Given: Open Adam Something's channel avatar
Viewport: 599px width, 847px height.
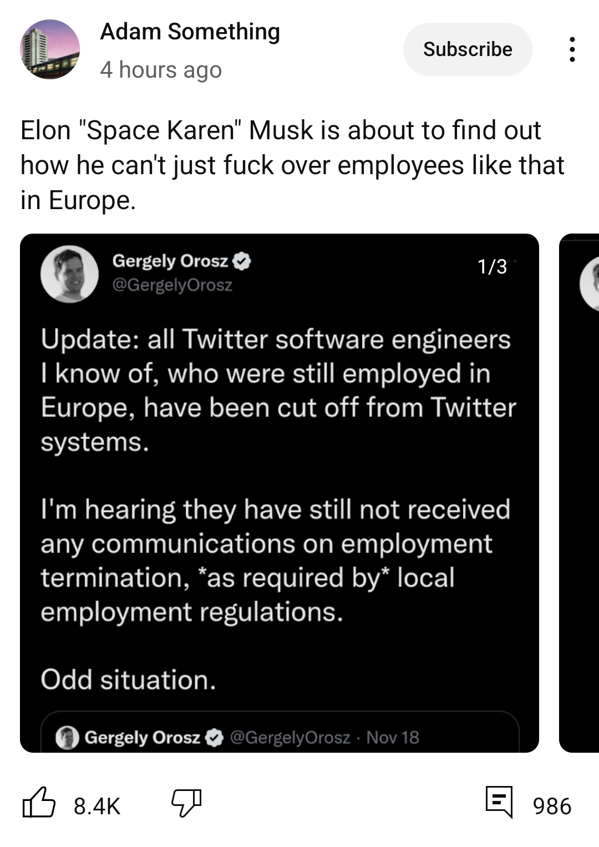Looking at the screenshot, I should (50, 49).
